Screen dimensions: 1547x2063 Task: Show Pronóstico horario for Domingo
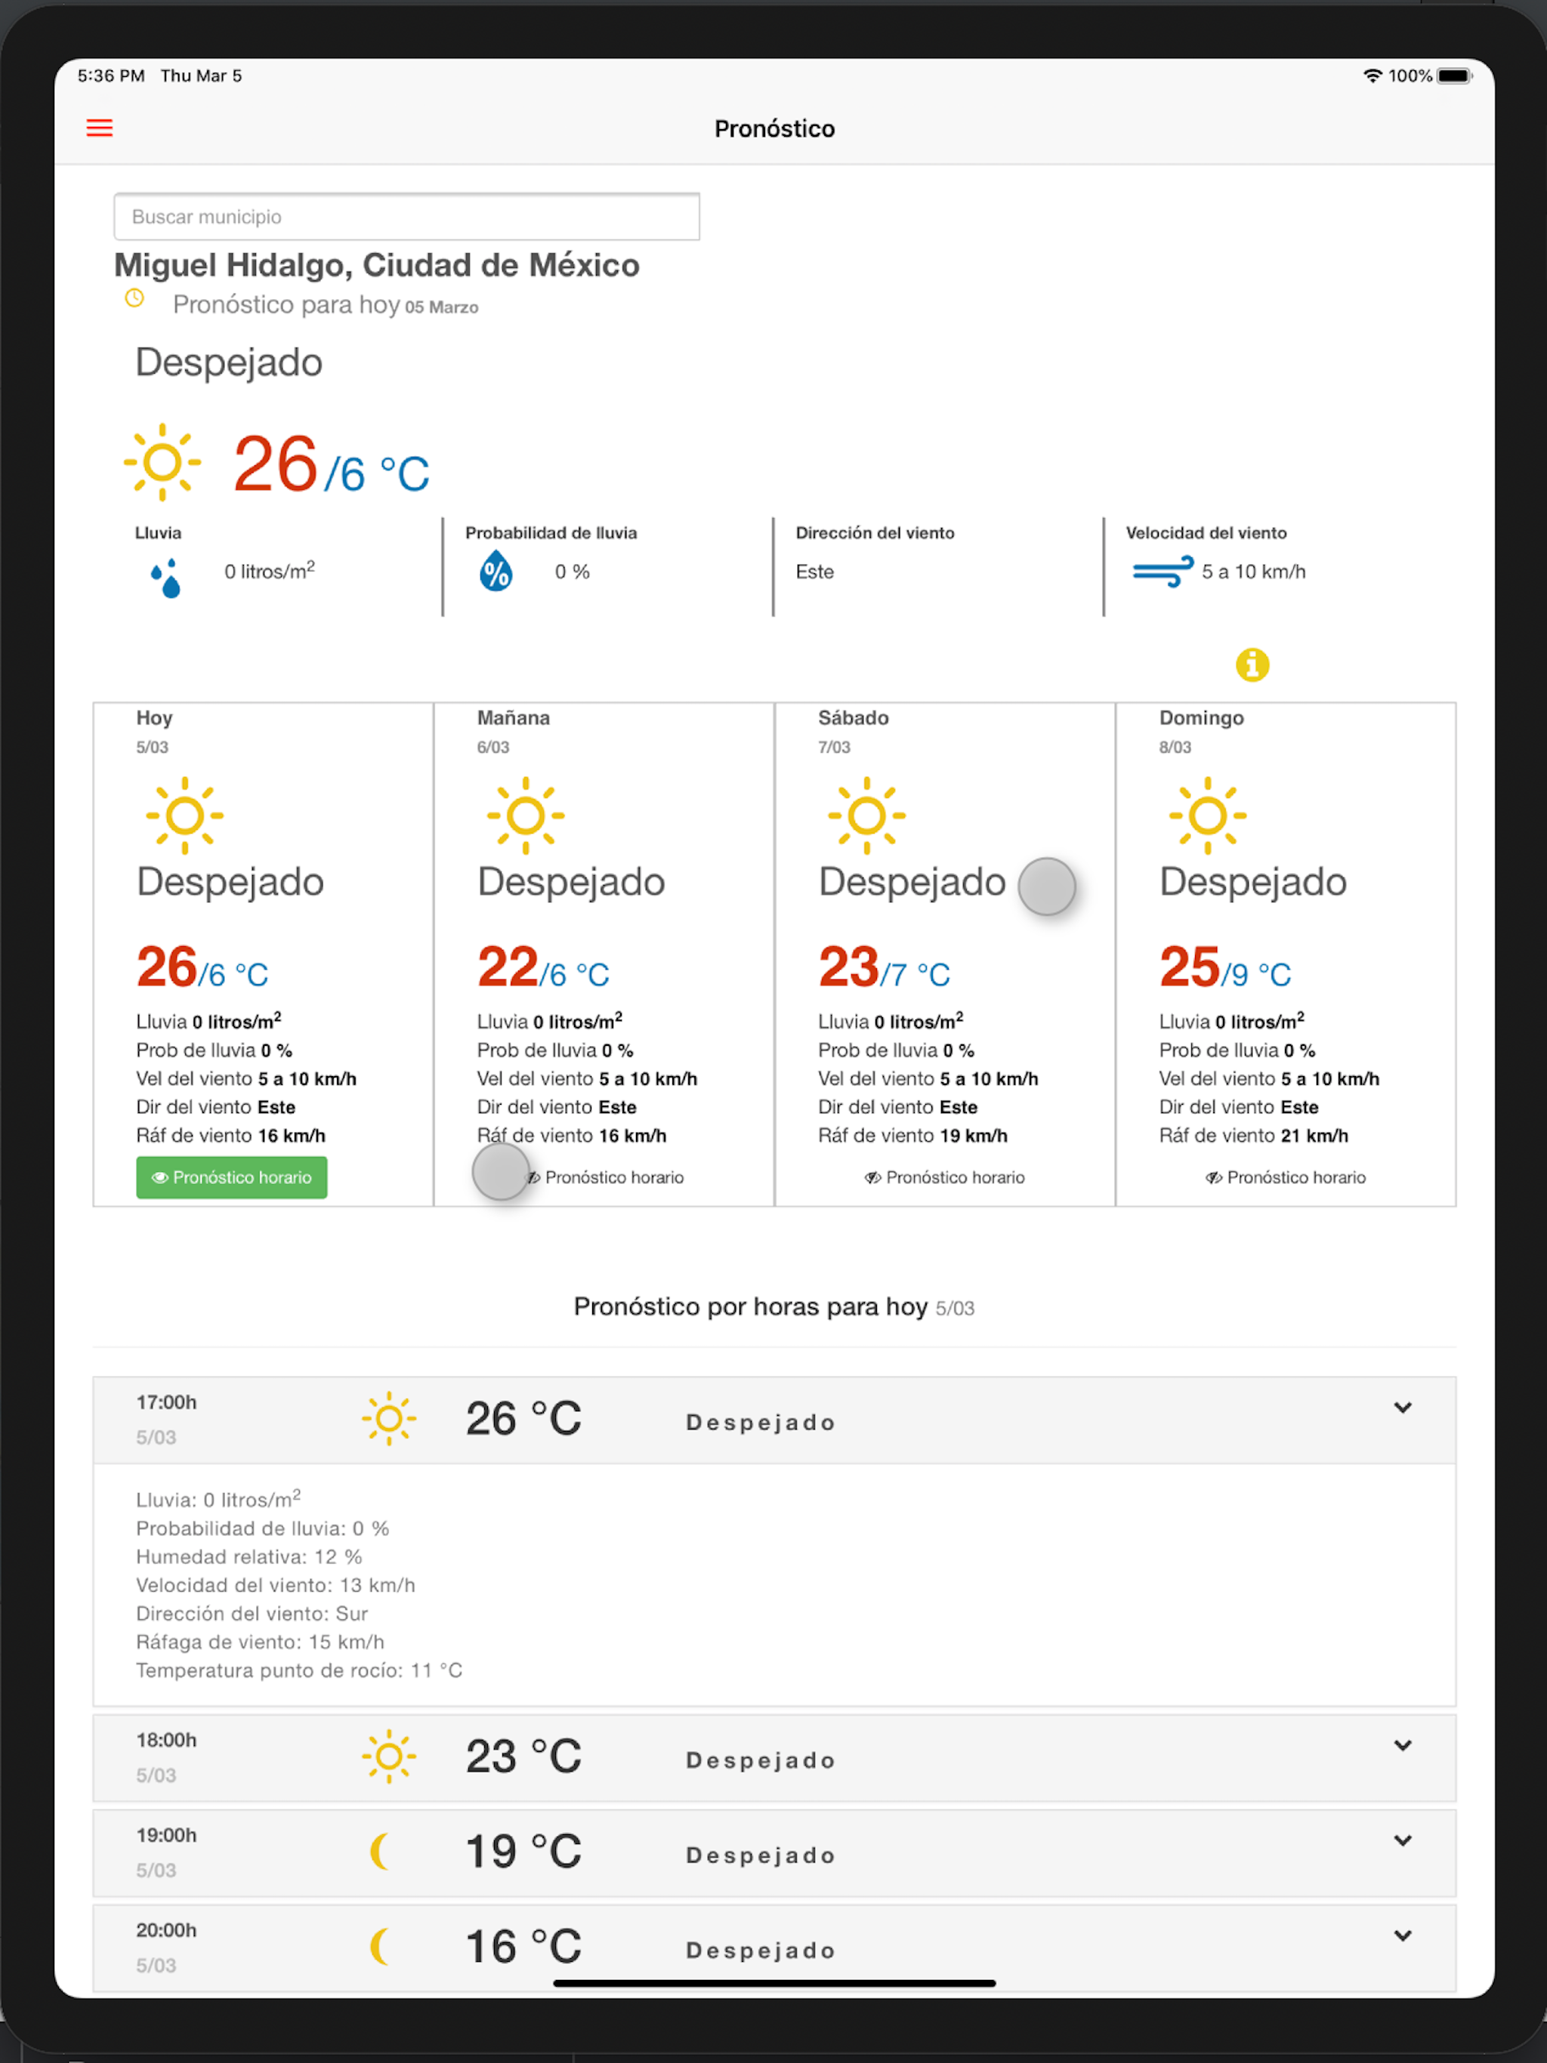click(1285, 1177)
